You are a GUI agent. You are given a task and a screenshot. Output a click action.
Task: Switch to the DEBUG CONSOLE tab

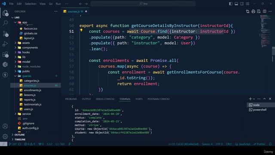tap(105, 99)
